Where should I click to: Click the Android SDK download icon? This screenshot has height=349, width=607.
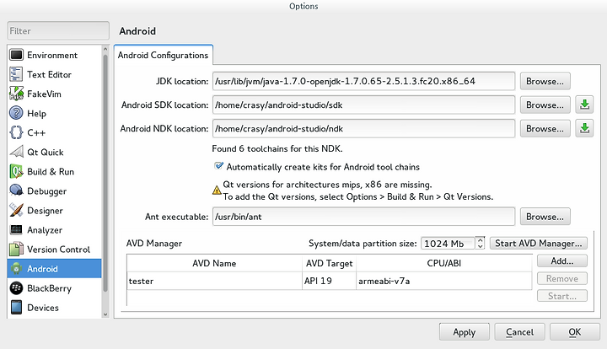[584, 105]
